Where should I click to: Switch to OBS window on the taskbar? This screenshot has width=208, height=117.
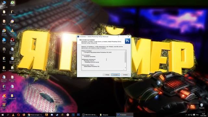coord(90,115)
